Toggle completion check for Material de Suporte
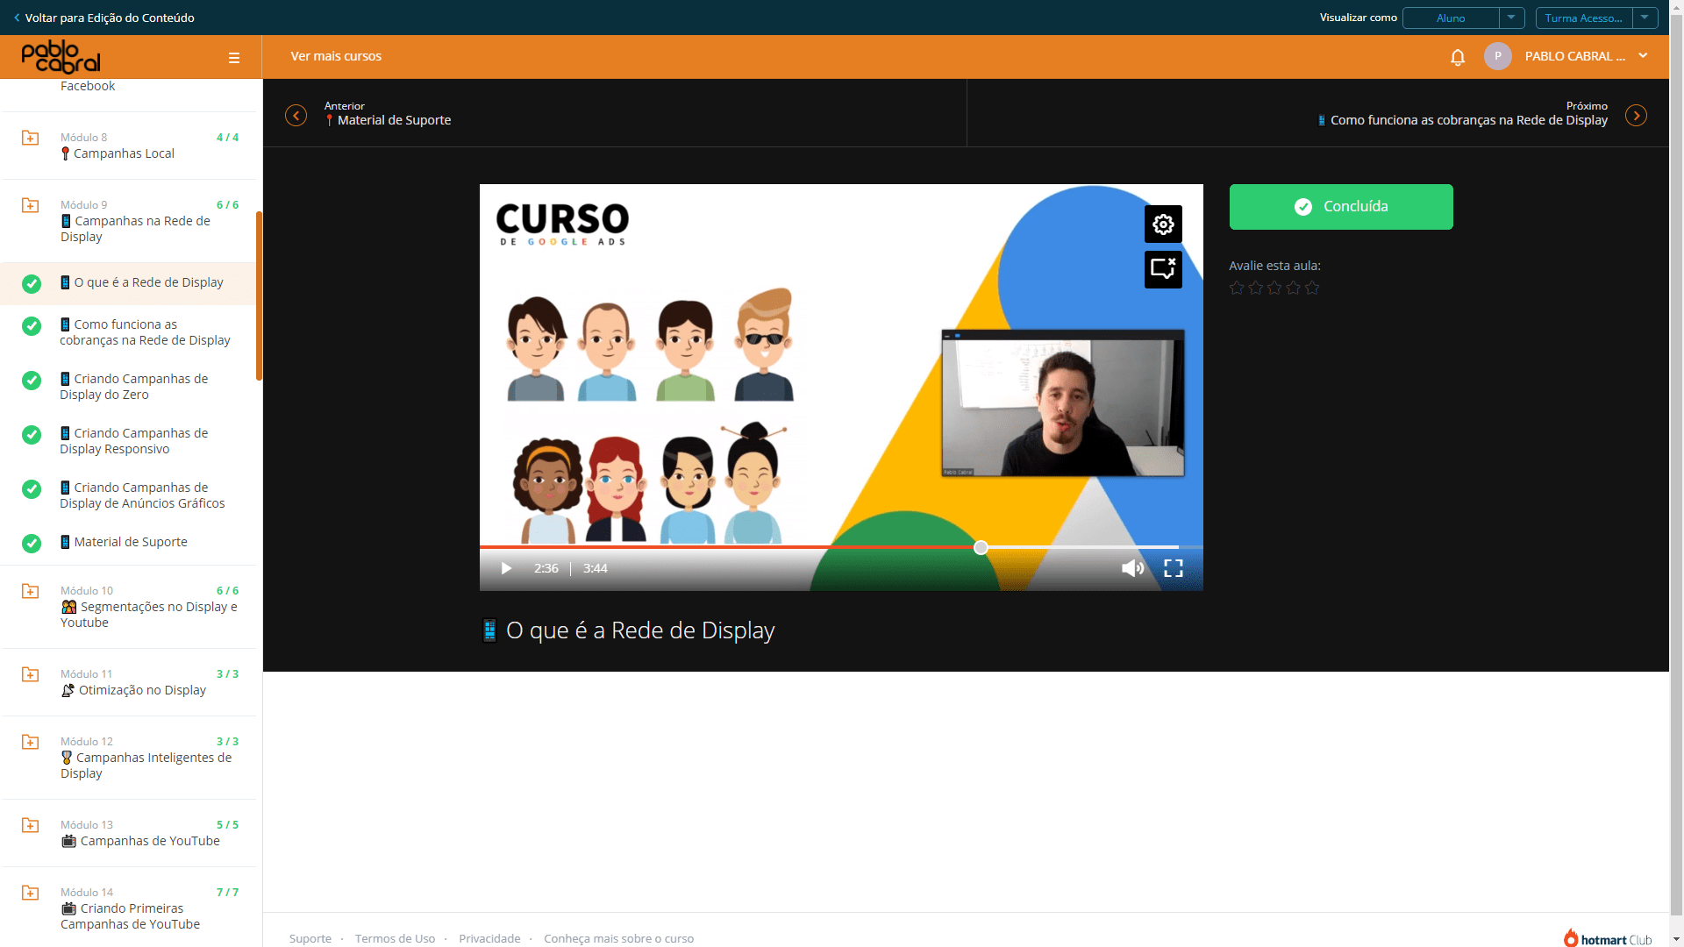 pyautogui.click(x=32, y=544)
